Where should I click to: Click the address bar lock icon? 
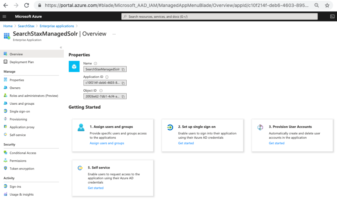click(40, 5)
